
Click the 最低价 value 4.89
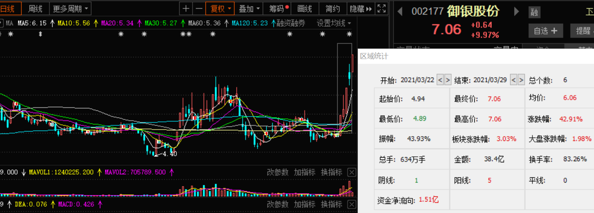[x=420, y=119]
